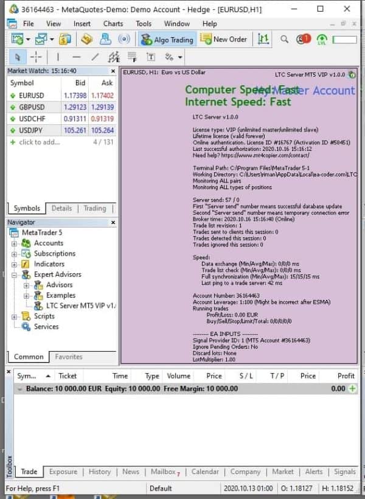Select the trendline drawing tool

(x=95, y=57)
